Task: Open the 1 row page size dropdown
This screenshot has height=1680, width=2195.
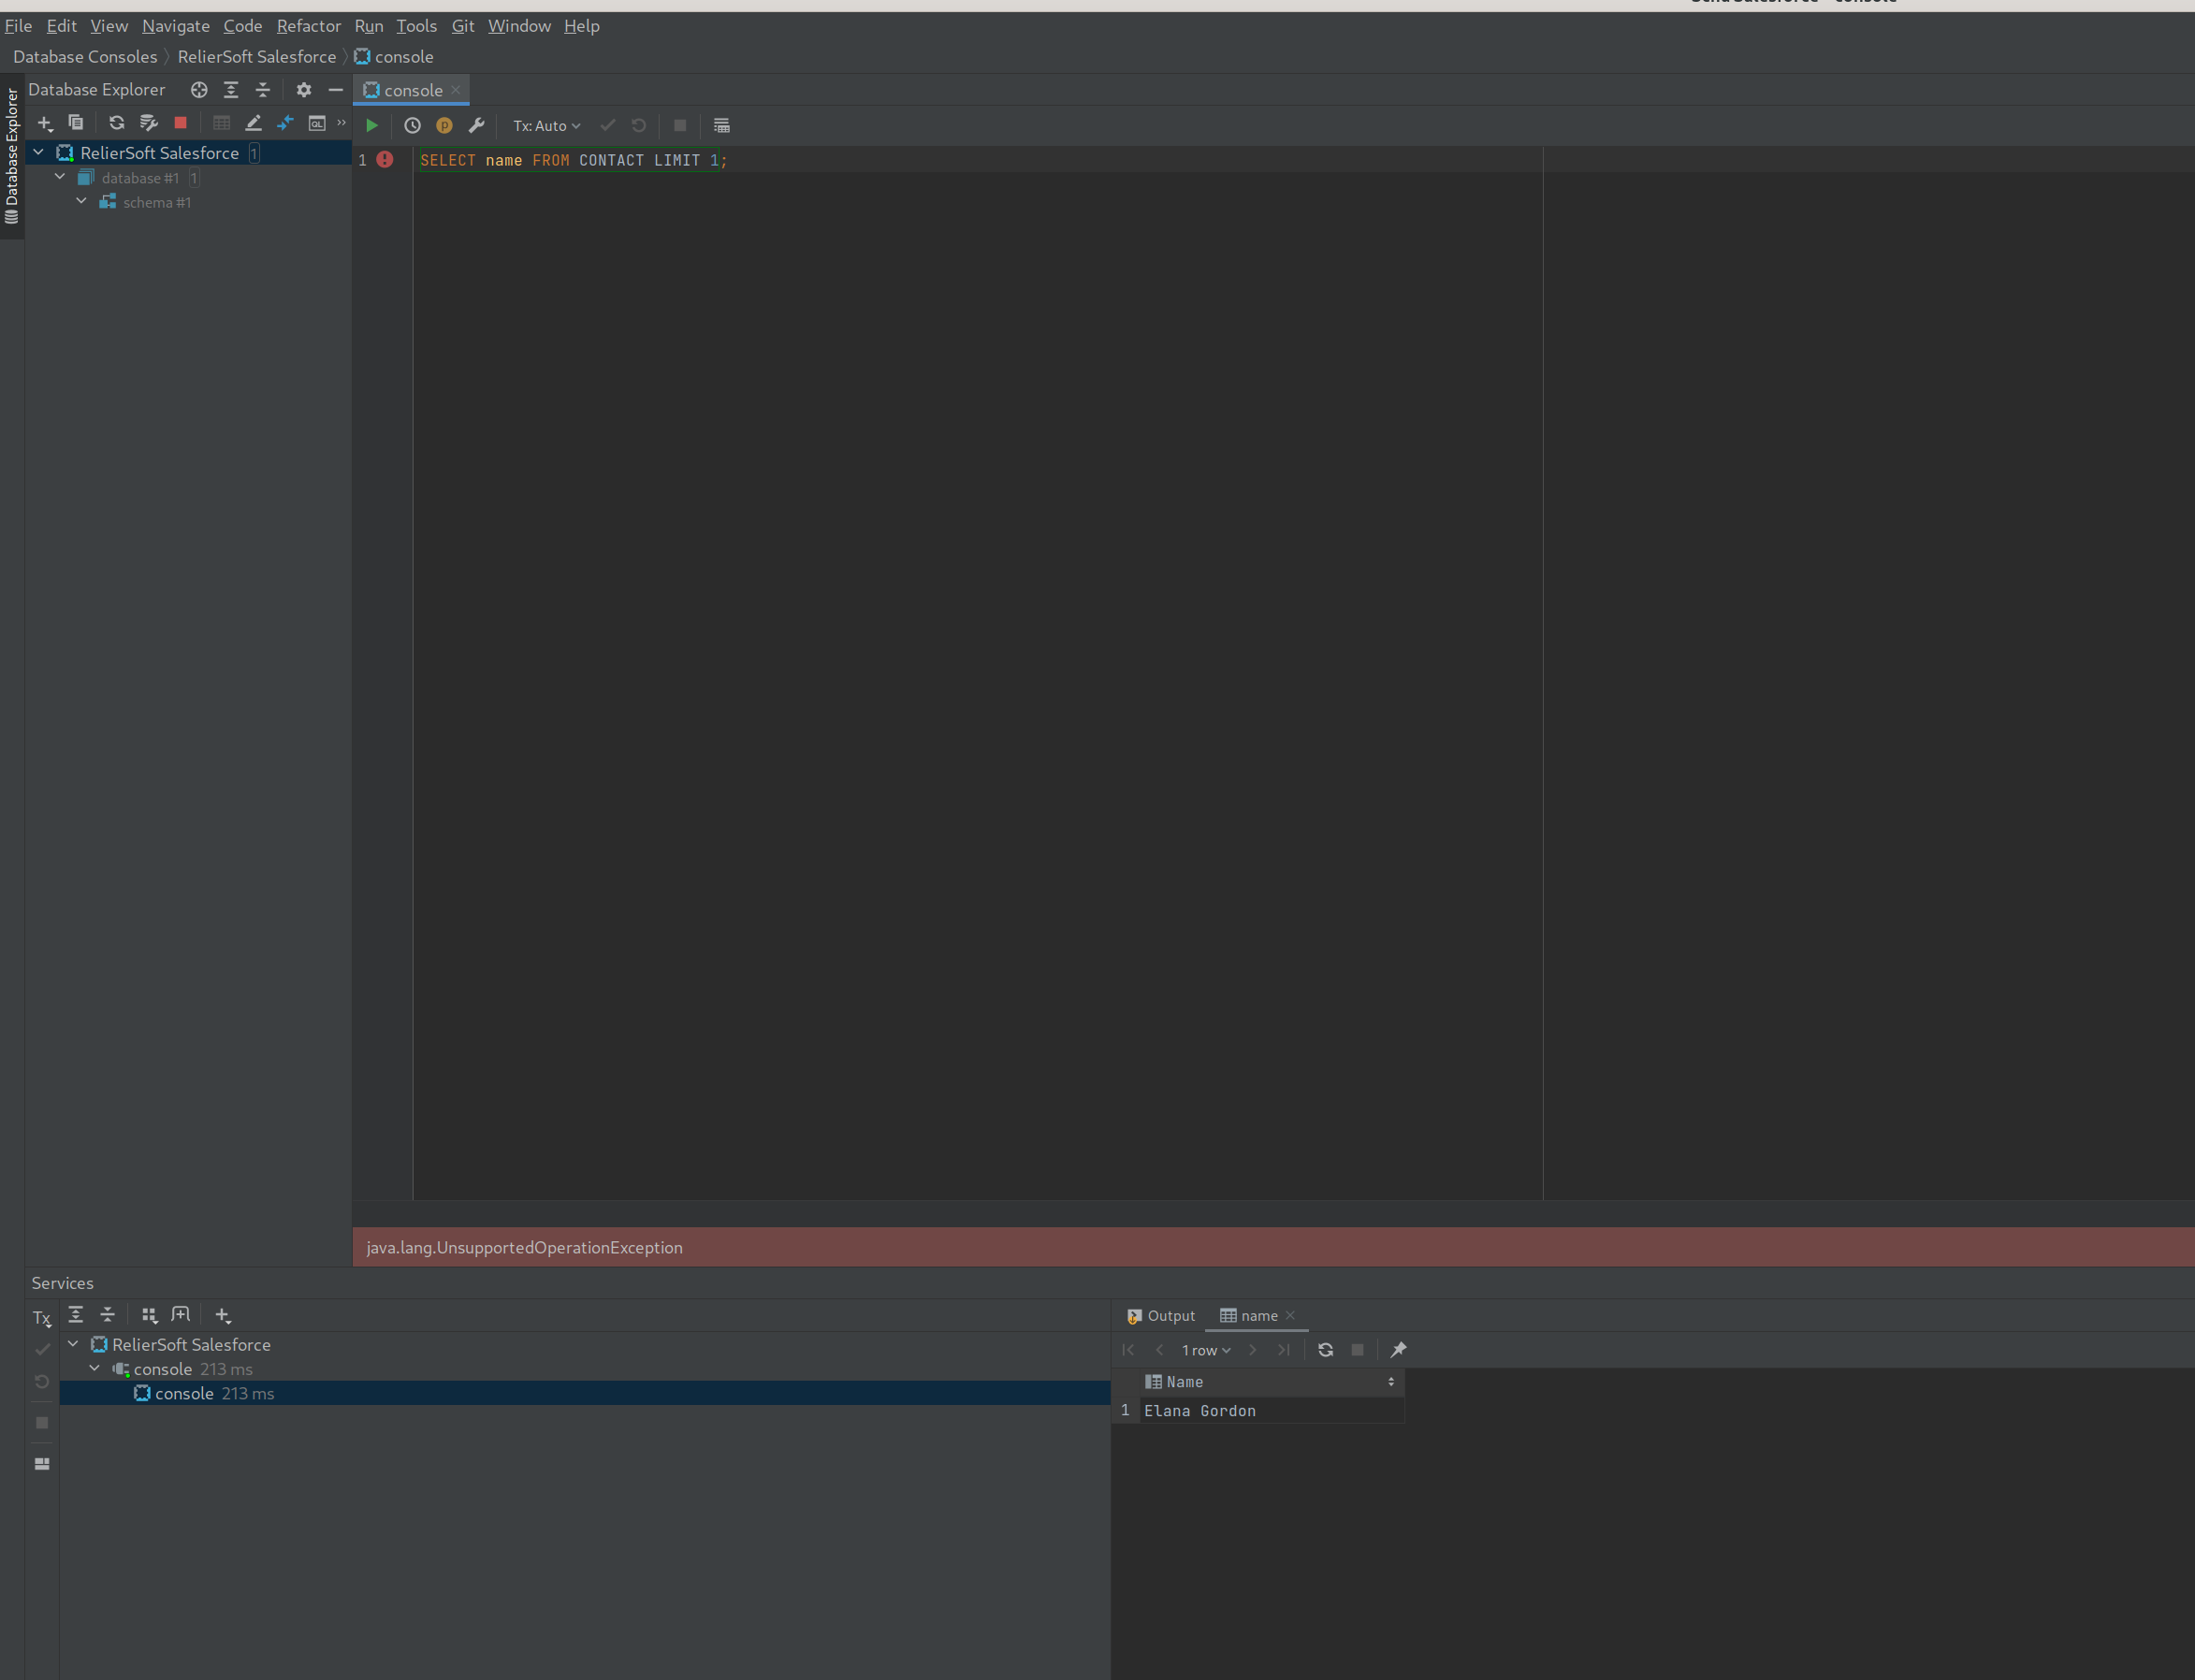Action: coord(1205,1350)
